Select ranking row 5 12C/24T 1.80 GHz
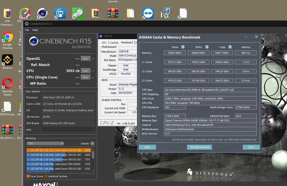 [59, 169]
